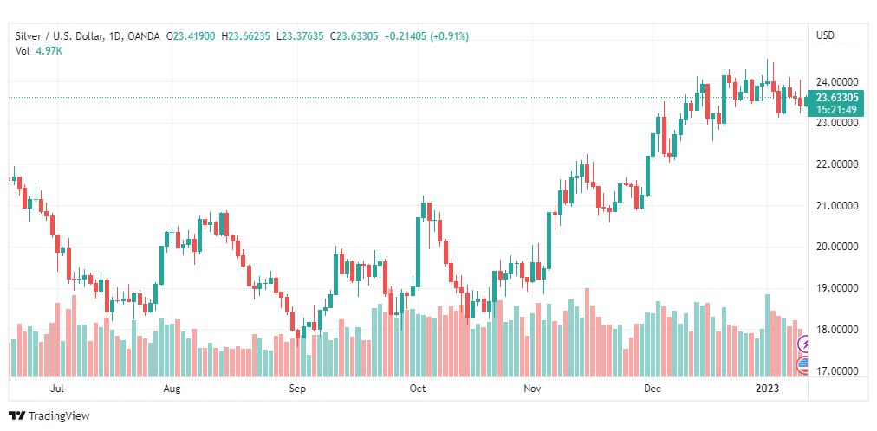
Task: Click the bar countdown timer 15:21:49
Action: tap(837, 109)
